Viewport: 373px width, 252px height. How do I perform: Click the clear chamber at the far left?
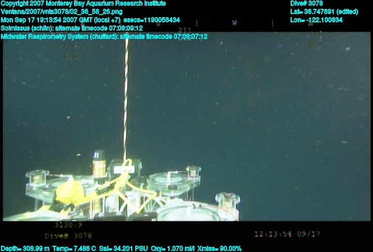coord(37,179)
